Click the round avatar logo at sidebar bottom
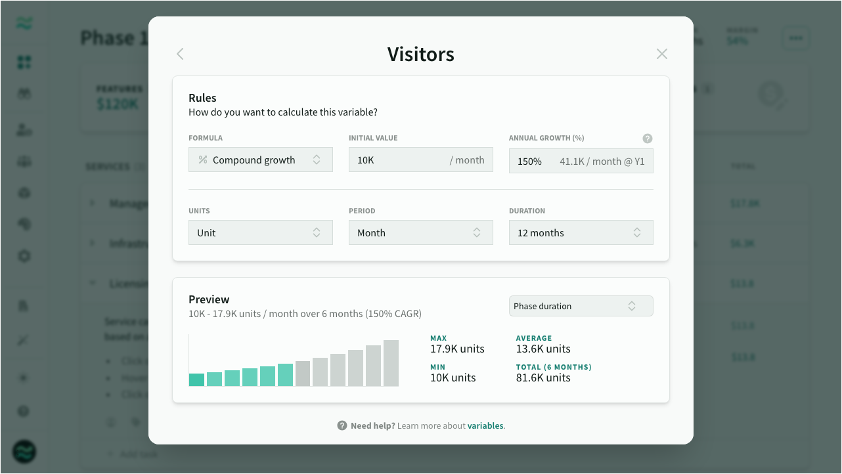 (24, 451)
